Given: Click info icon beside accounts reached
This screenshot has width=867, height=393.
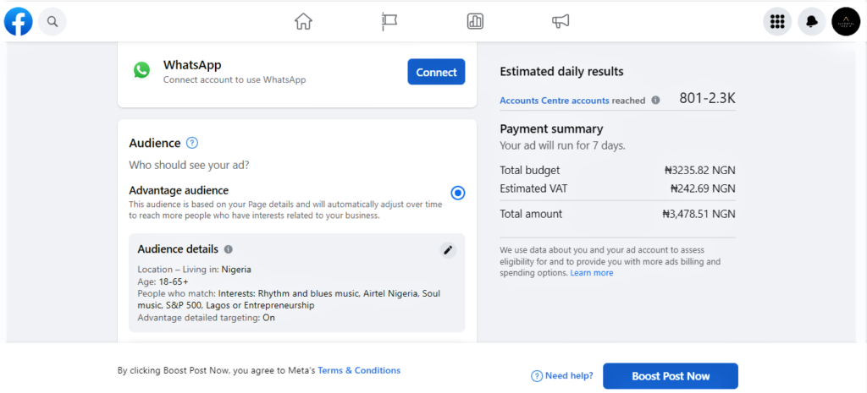Looking at the screenshot, I should point(656,101).
